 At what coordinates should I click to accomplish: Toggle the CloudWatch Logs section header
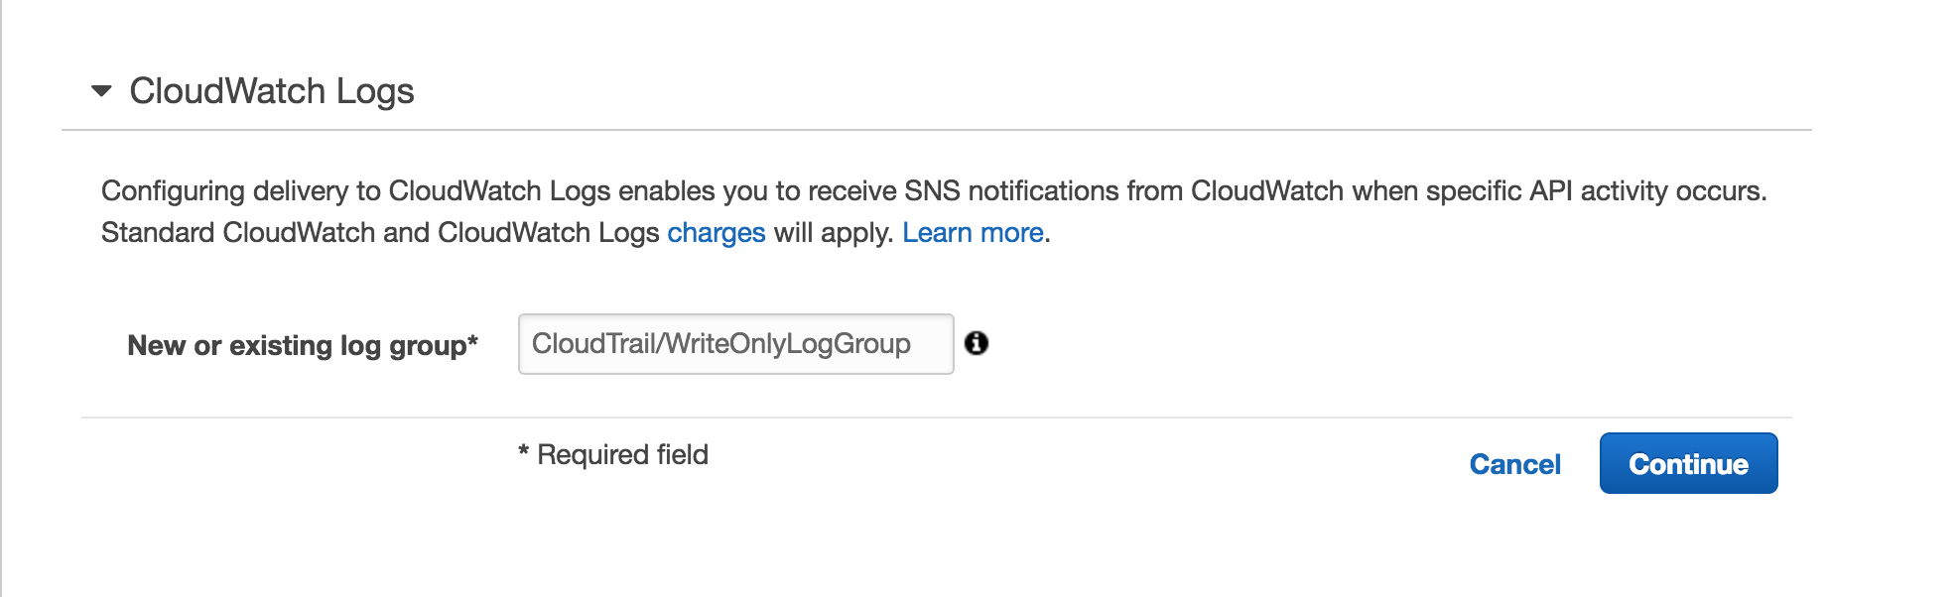[273, 90]
